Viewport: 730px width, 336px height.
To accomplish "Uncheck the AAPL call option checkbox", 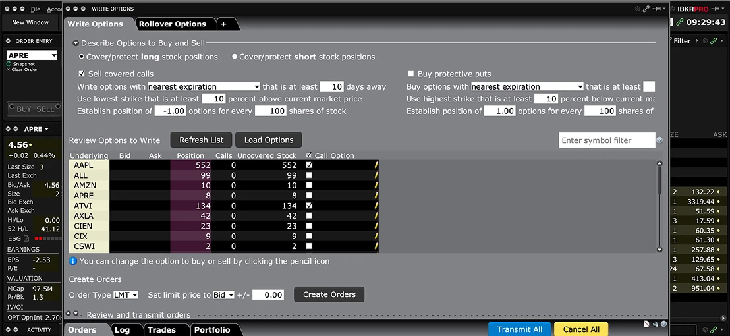I will [309, 165].
